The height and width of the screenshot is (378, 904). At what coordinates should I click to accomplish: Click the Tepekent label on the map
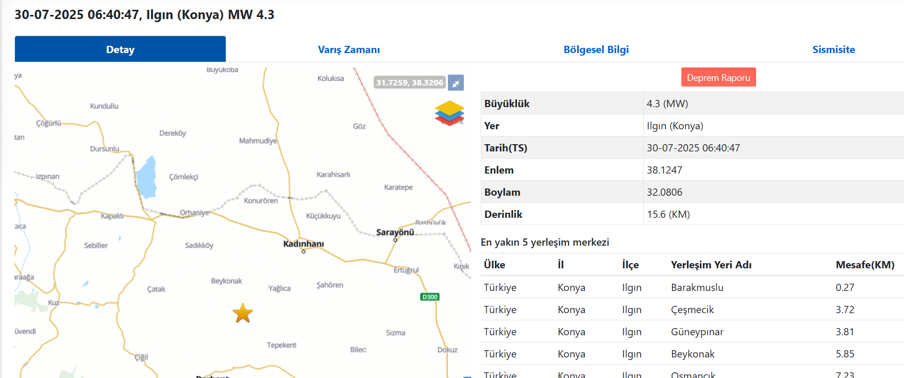click(281, 345)
